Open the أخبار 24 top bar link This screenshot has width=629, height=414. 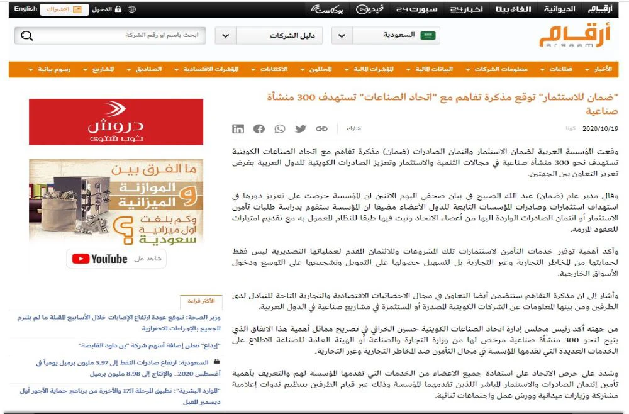point(467,9)
